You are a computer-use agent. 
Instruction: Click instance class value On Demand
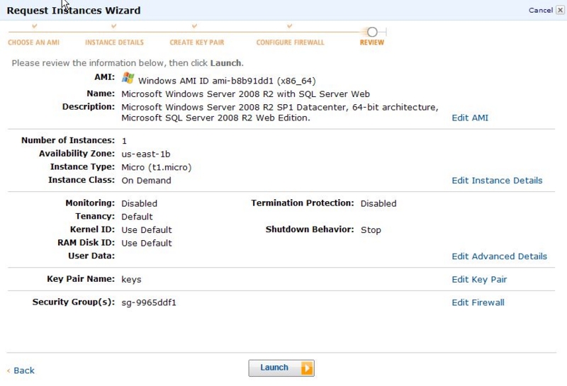146,181
